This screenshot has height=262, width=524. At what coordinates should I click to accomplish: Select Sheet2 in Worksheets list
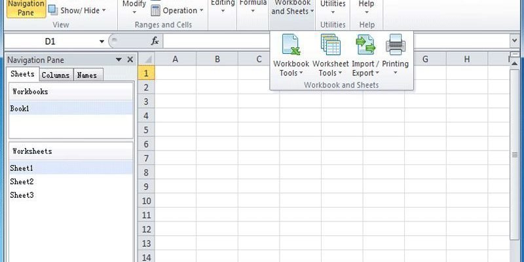tap(71, 182)
